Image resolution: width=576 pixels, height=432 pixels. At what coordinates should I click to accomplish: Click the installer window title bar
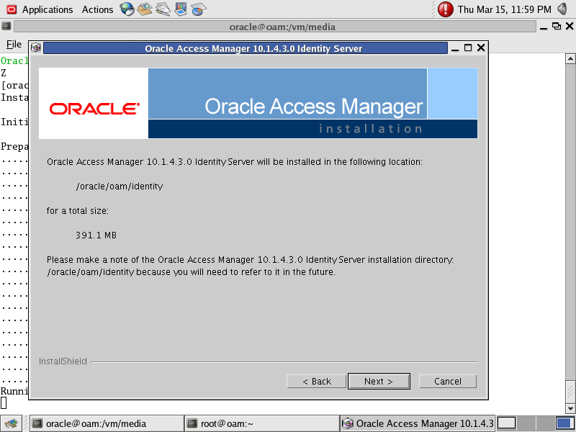coord(246,48)
